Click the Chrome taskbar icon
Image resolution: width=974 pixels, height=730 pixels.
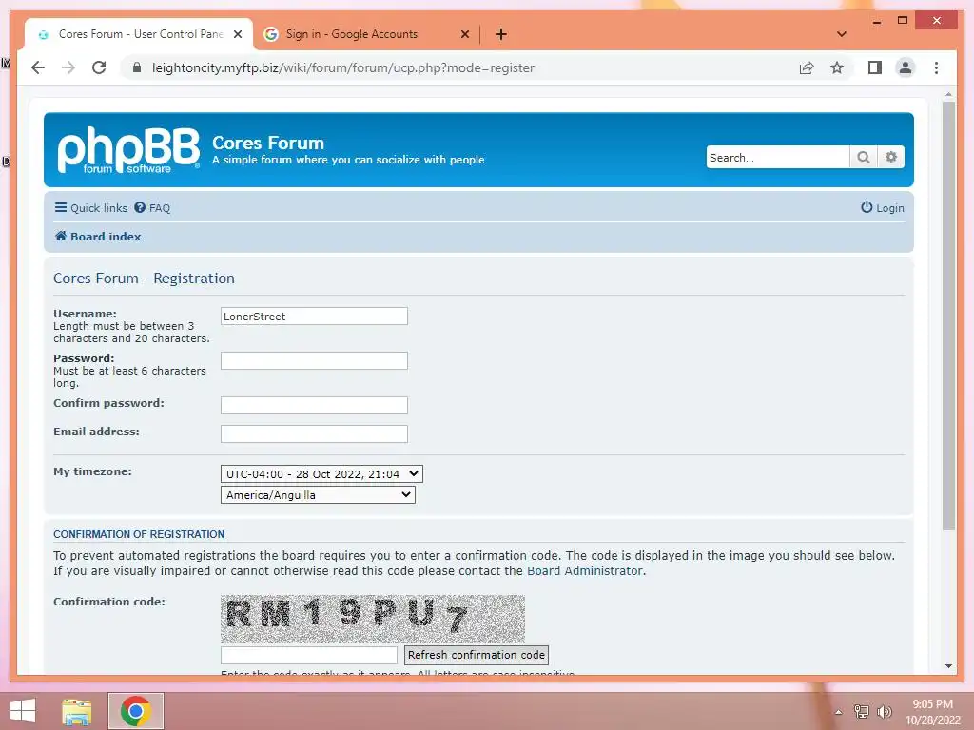136,711
